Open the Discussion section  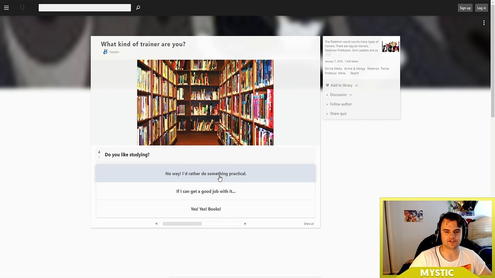pos(338,95)
